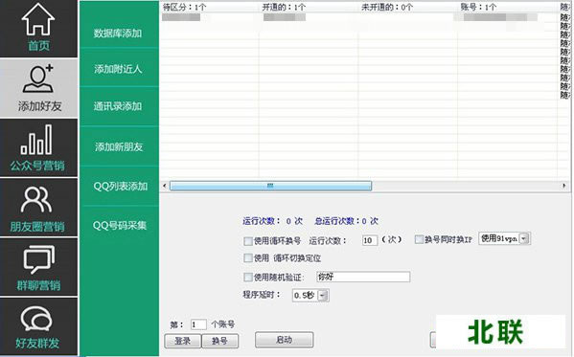Viewport: 574px width, 357px height.
Task: Click 未开通的：0个 column header
Action: [x=387, y=7]
